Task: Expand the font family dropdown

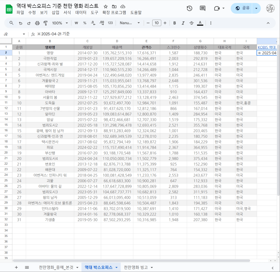Action: (x=130, y=23)
